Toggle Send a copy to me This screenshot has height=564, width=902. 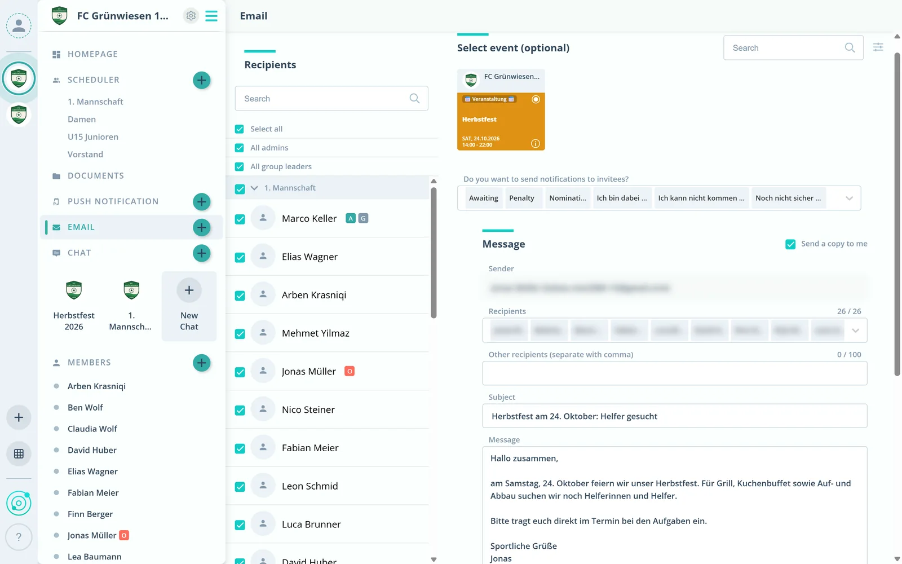point(790,244)
